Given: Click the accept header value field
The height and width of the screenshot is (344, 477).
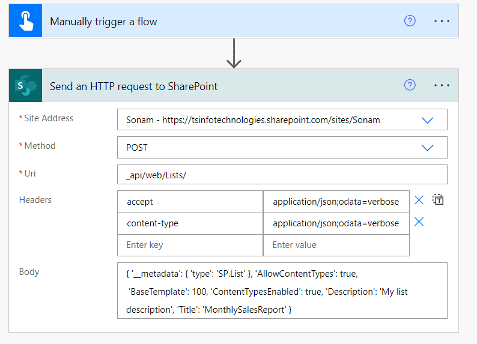Looking at the screenshot, I should [336, 202].
